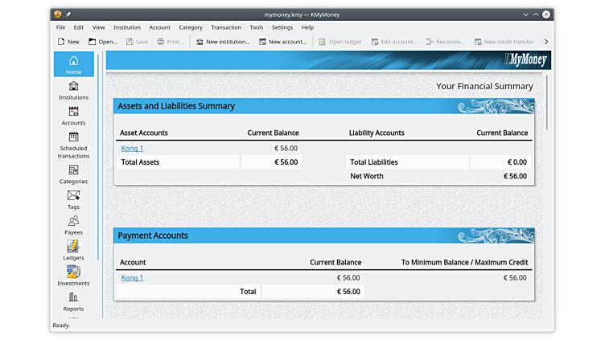The image size is (605, 340).
Task: Open Konq 1 link under Asset Accounts
Action: pyautogui.click(x=132, y=148)
